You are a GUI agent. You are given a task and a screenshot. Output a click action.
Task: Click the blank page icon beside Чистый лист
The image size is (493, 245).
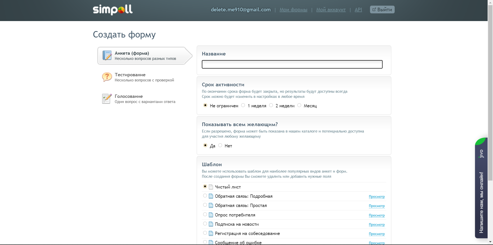pyautogui.click(x=211, y=187)
